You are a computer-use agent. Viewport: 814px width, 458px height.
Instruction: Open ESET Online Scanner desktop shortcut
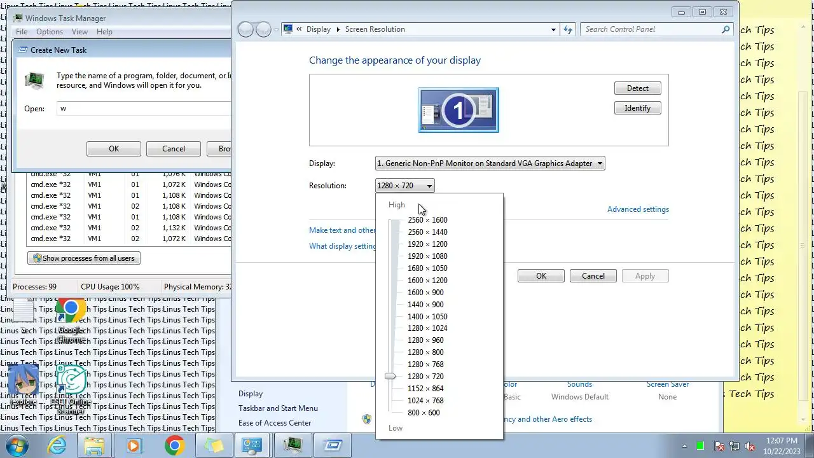point(71,389)
